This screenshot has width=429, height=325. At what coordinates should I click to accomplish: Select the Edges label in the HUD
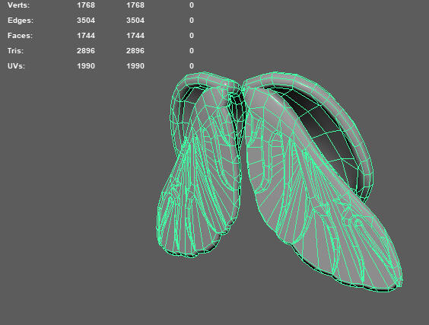click(21, 21)
